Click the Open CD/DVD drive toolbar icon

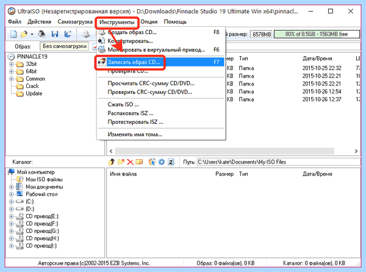click(42, 34)
